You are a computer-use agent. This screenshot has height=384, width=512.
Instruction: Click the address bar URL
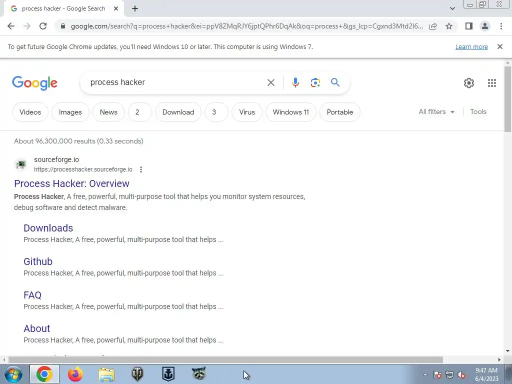[x=247, y=26]
